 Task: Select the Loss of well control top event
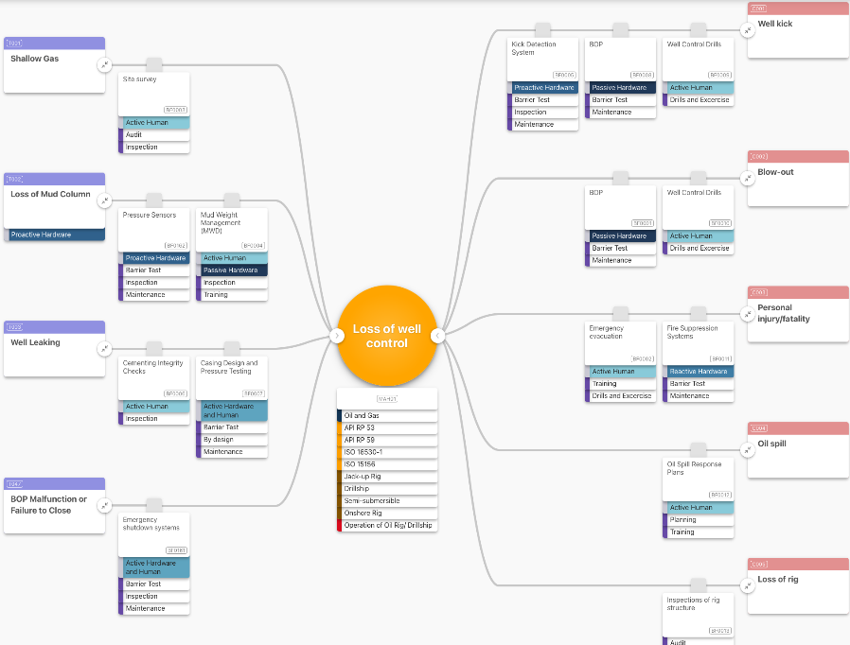[387, 336]
